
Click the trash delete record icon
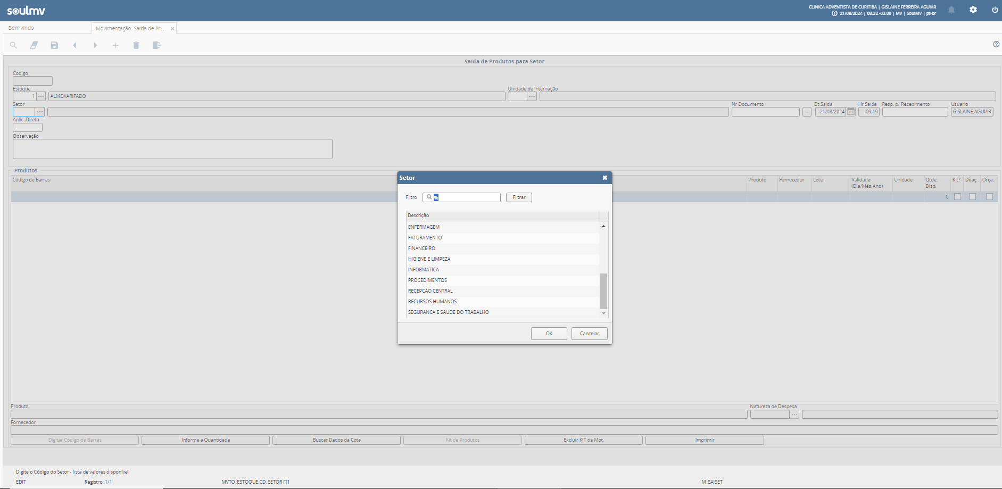coord(136,45)
